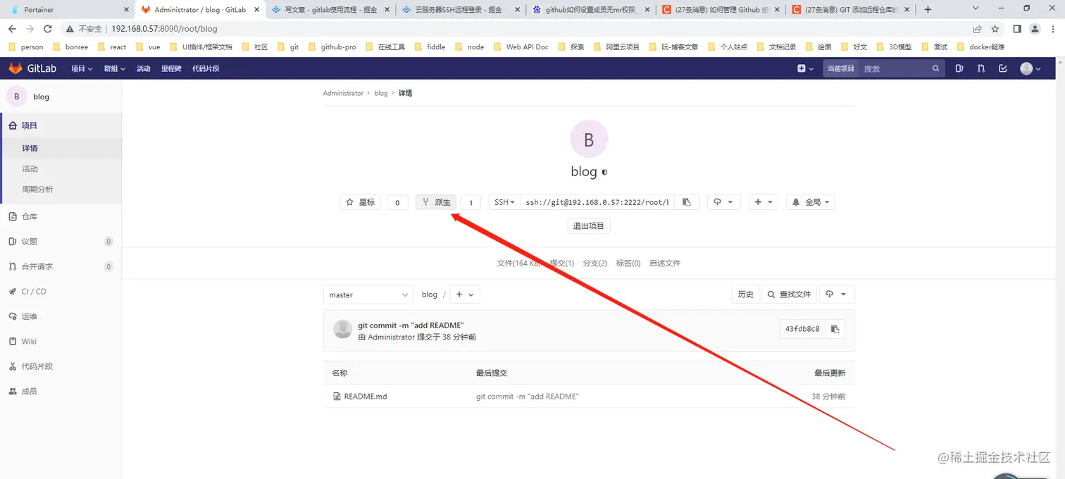The height and width of the screenshot is (479, 1065).
Task: Reload the page with browser refresh icon
Action: click(48, 29)
